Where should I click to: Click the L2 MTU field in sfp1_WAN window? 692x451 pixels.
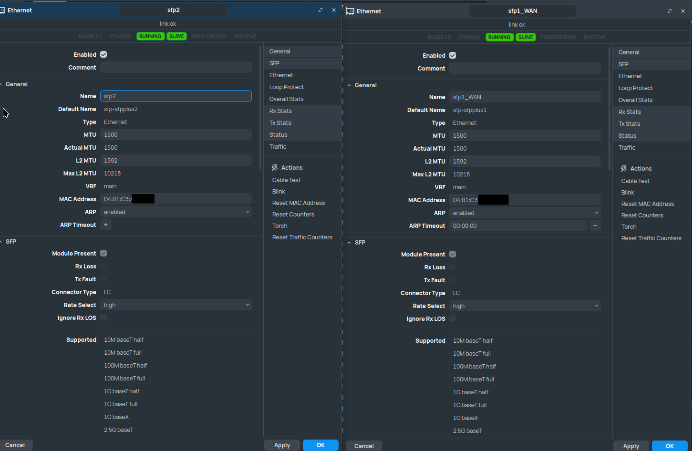tap(525, 162)
